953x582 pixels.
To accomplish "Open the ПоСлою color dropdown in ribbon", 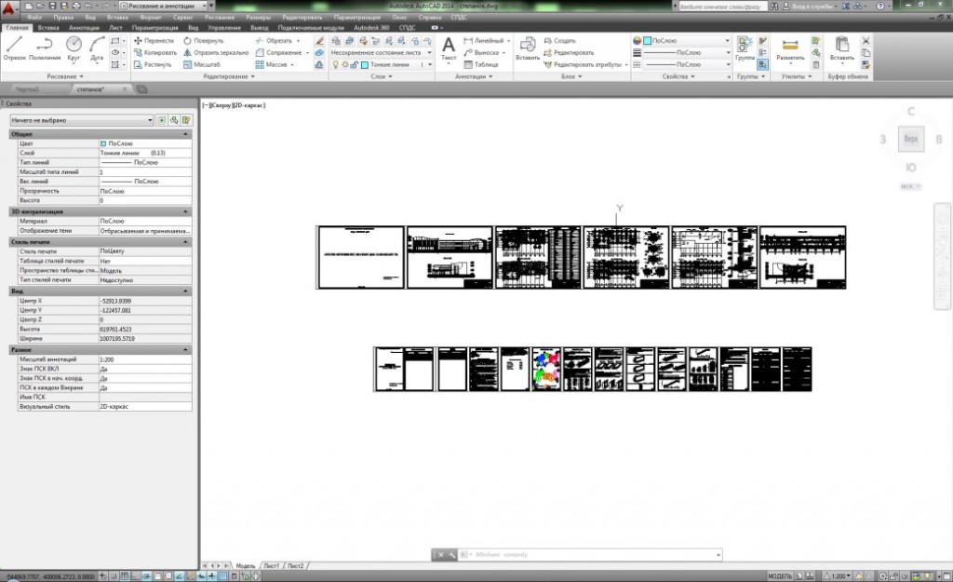I will pyautogui.click(x=687, y=41).
